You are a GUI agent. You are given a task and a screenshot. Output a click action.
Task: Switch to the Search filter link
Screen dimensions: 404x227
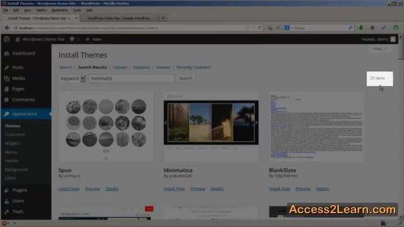pyautogui.click(x=66, y=67)
